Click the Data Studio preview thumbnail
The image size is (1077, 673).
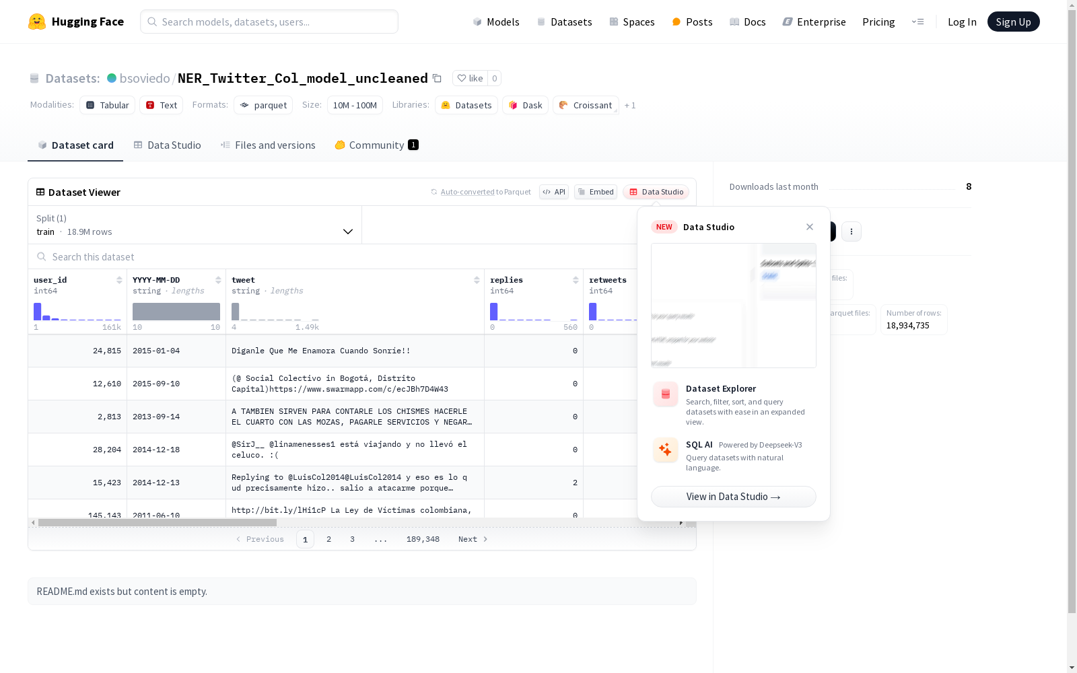click(734, 306)
